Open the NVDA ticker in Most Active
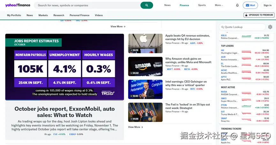 coord(224,92)
